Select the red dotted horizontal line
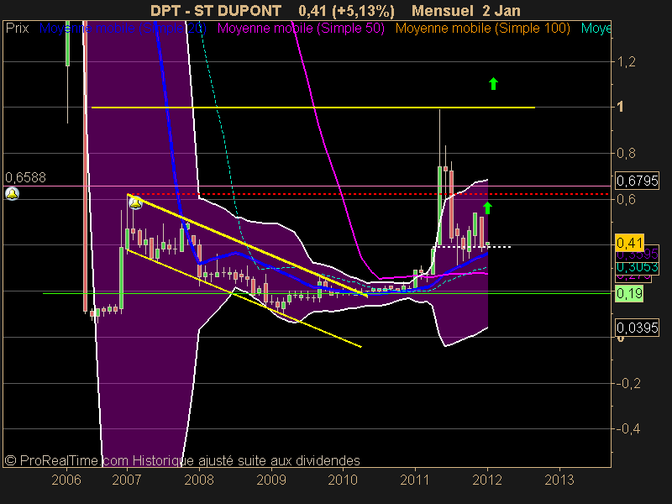This screenshot has width=672, height=504. (x=369, y=194)
